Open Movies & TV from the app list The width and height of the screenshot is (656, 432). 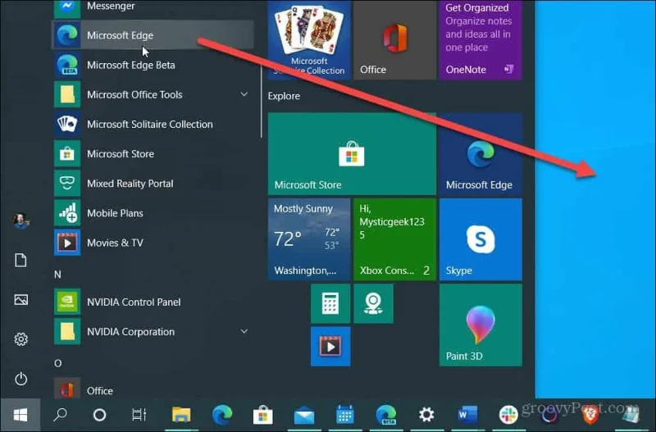tap(153, 243)
